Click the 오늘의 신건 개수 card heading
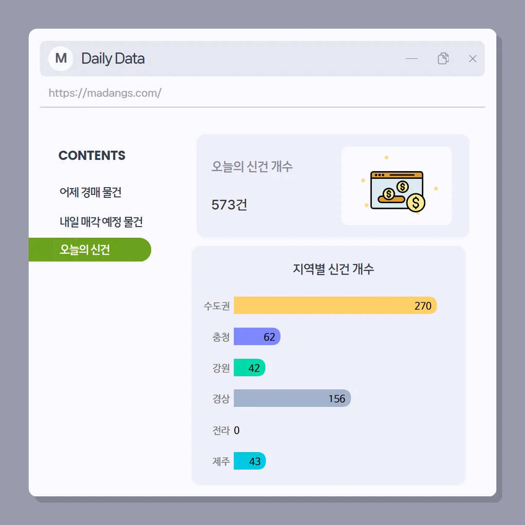The height and width of the screenshot is (525, 525). tap(252, 166)
